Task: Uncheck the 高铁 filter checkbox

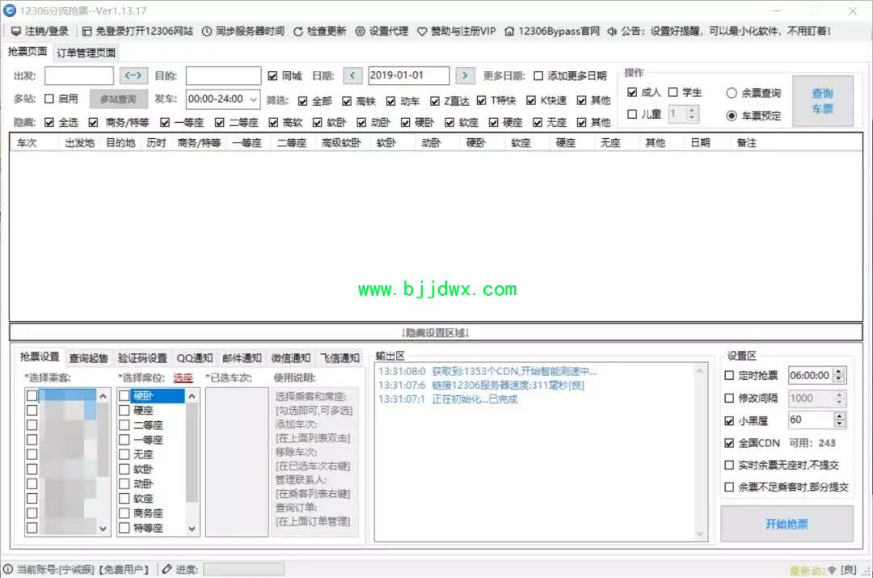Action: point(347,101)
